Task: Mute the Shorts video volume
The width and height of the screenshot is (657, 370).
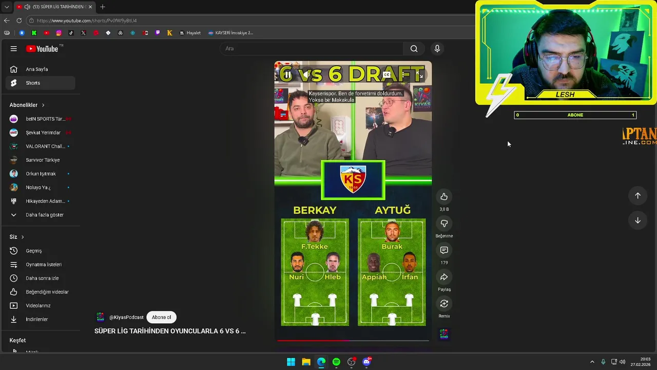Action: click(306, 75)
